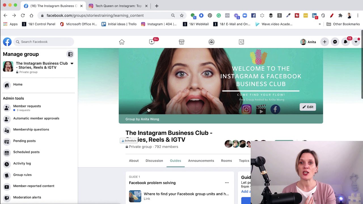This screenshot has width=363, height=204.
Task: Open the Watch video icon
Action: 152,42
